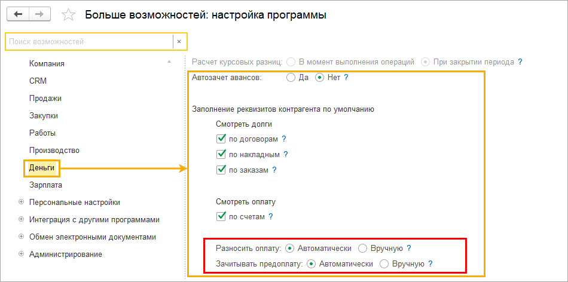Expand the Администрирование tree node
568x282 pixels.
(x=22, y=254)
